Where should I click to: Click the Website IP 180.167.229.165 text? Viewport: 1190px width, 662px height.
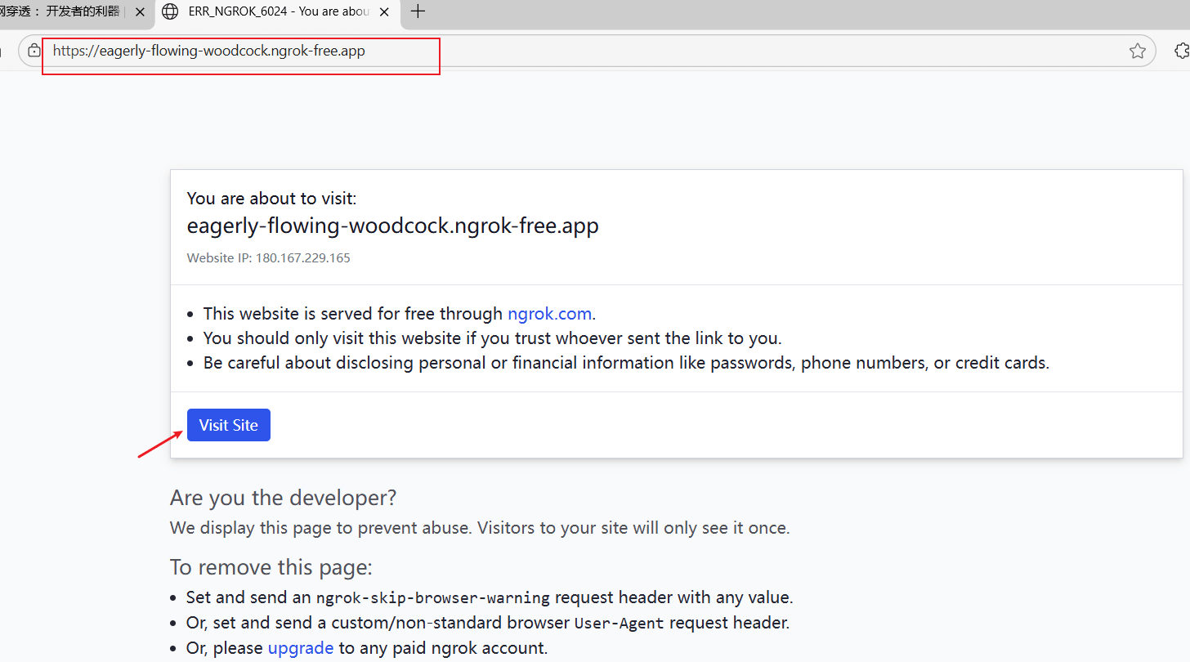(x=268, y=257)
